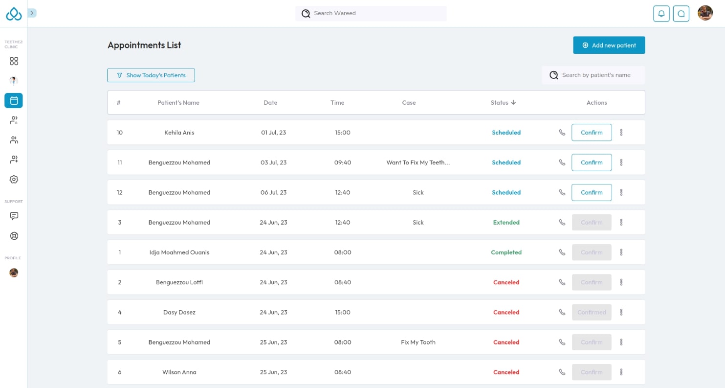
Task: Sort the table by Status column
Action: (x=503, y=103)
